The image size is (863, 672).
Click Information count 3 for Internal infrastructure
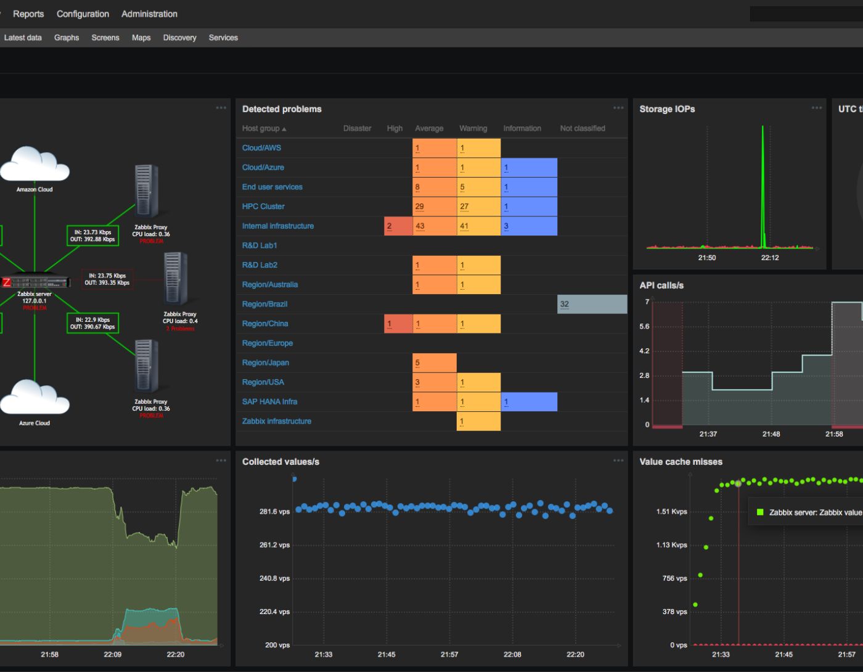tap(506, 226)
